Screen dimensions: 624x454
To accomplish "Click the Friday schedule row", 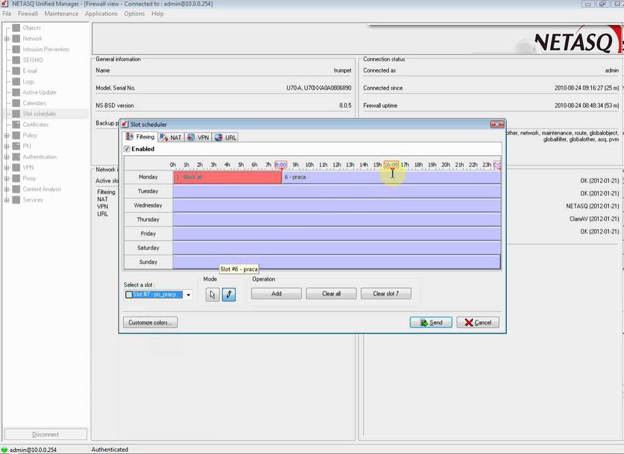I will pyautogui.click(x=337, y=234).
